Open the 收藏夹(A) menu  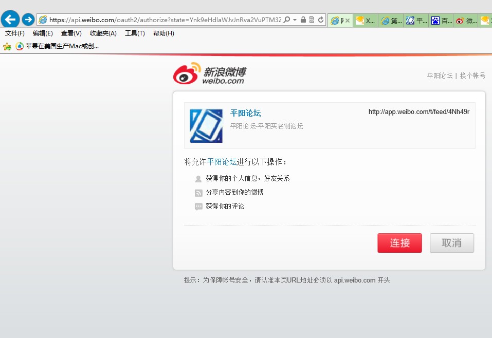coord(103,33)
